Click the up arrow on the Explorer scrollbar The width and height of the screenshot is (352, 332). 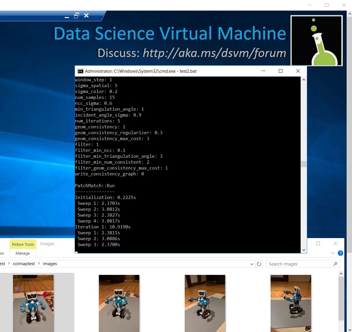[x=341, y=273]
